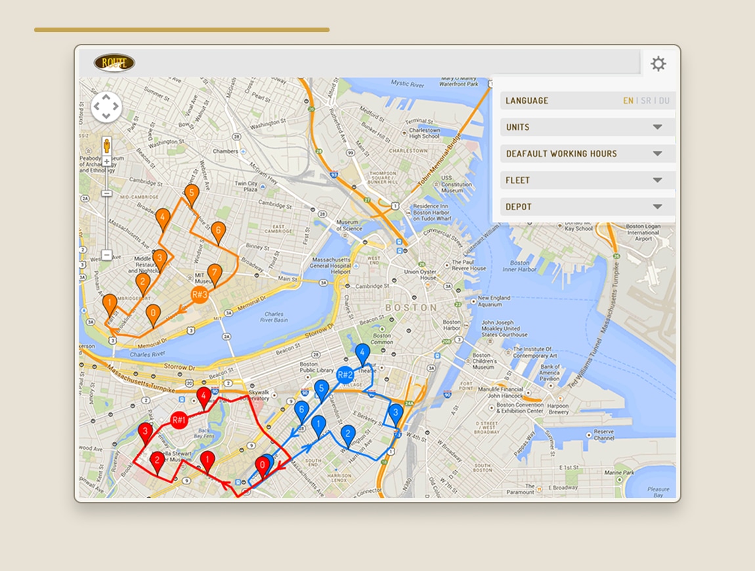This screenshot has width=755, height=571.
Task: Click red stop pin 3
Action: (145, 433)
